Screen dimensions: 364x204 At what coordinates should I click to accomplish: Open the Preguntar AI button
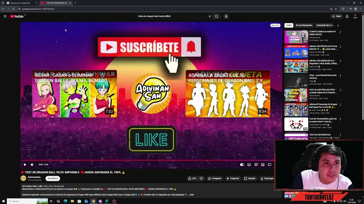coord(233,178)
